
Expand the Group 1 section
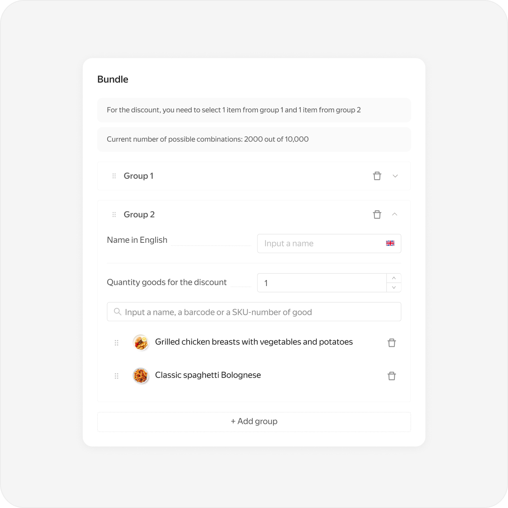tap(395, 176)
